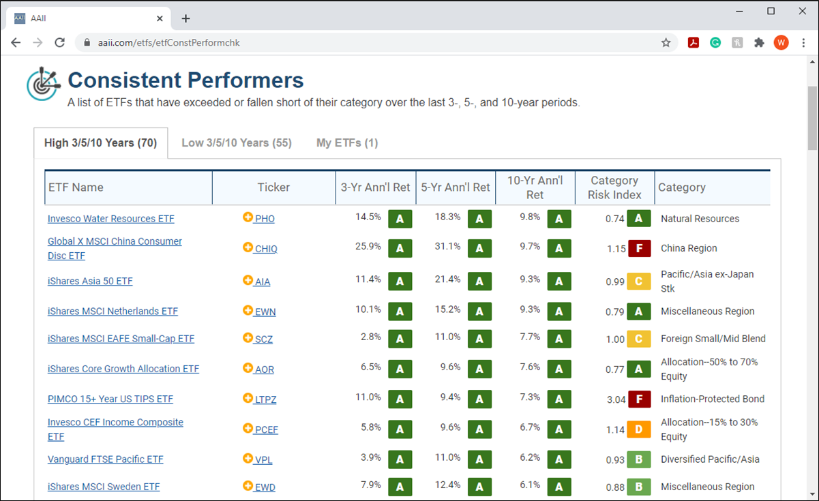
Task: Select the High 3/5/10 Years (70) tab
Action: click(x=101, y=142)
